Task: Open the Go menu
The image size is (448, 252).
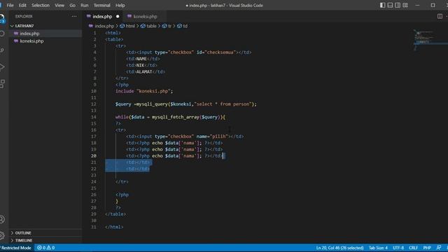Action: pyautogui.click(x=72, y=5)
